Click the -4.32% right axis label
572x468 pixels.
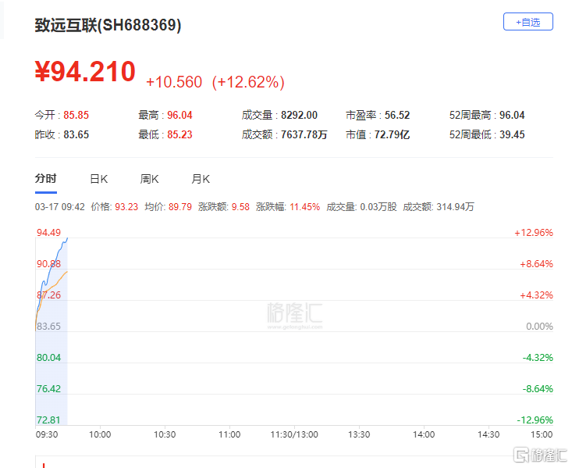tap(538, 357)
